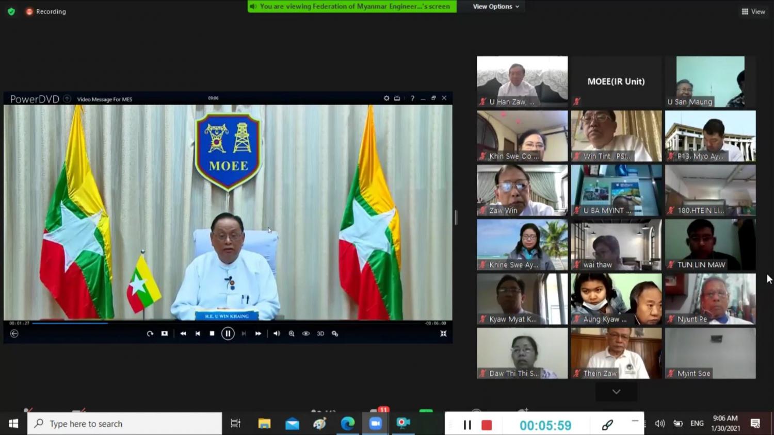Pause the PowerDVD video playback
The height and width of the screenshot is (435, 774).
click(x=228, y=333)
